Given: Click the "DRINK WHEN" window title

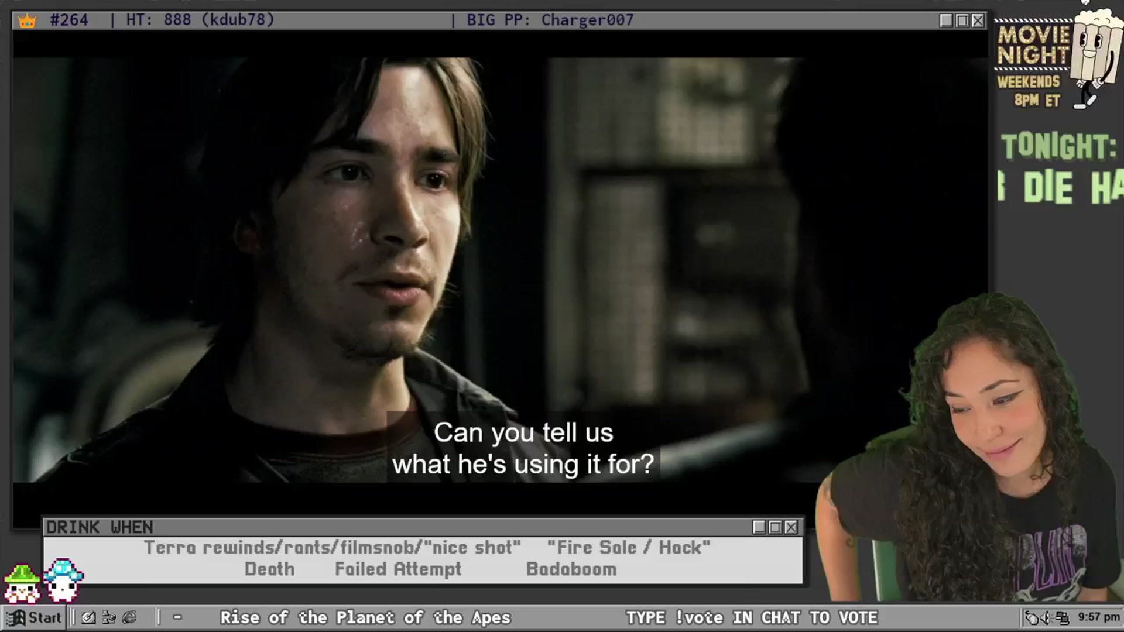Looking at the screenshot, I should 100,527.
